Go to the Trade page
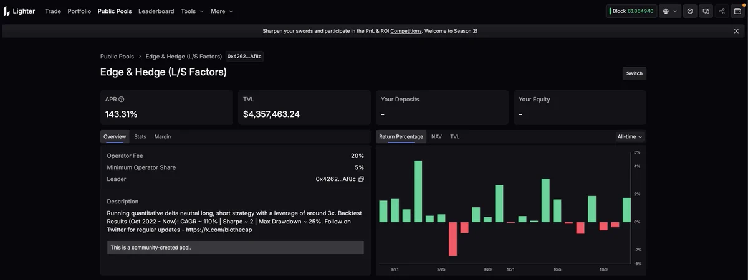 (53, 11)
